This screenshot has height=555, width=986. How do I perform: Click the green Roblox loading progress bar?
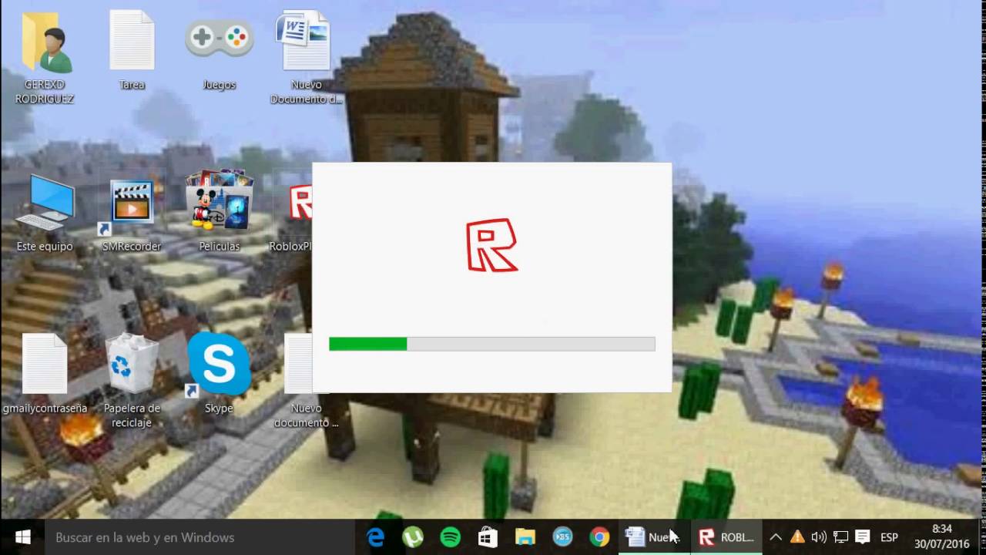pyautogui.click(x=491, y=344)
